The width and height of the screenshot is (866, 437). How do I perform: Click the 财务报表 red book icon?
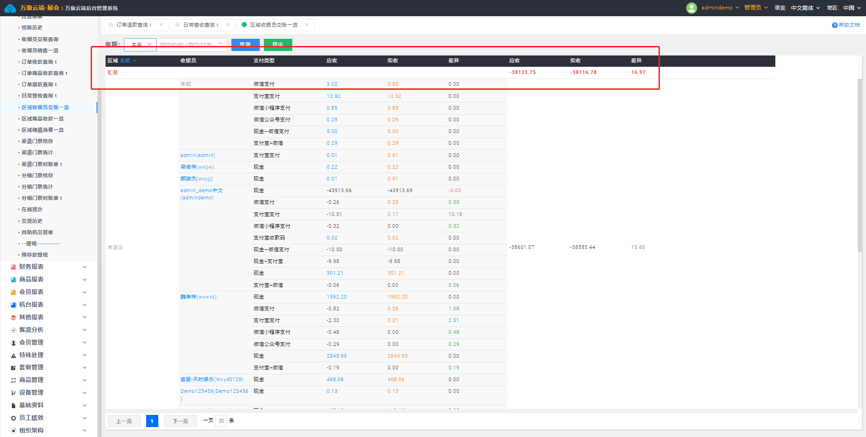coord(14,267)
